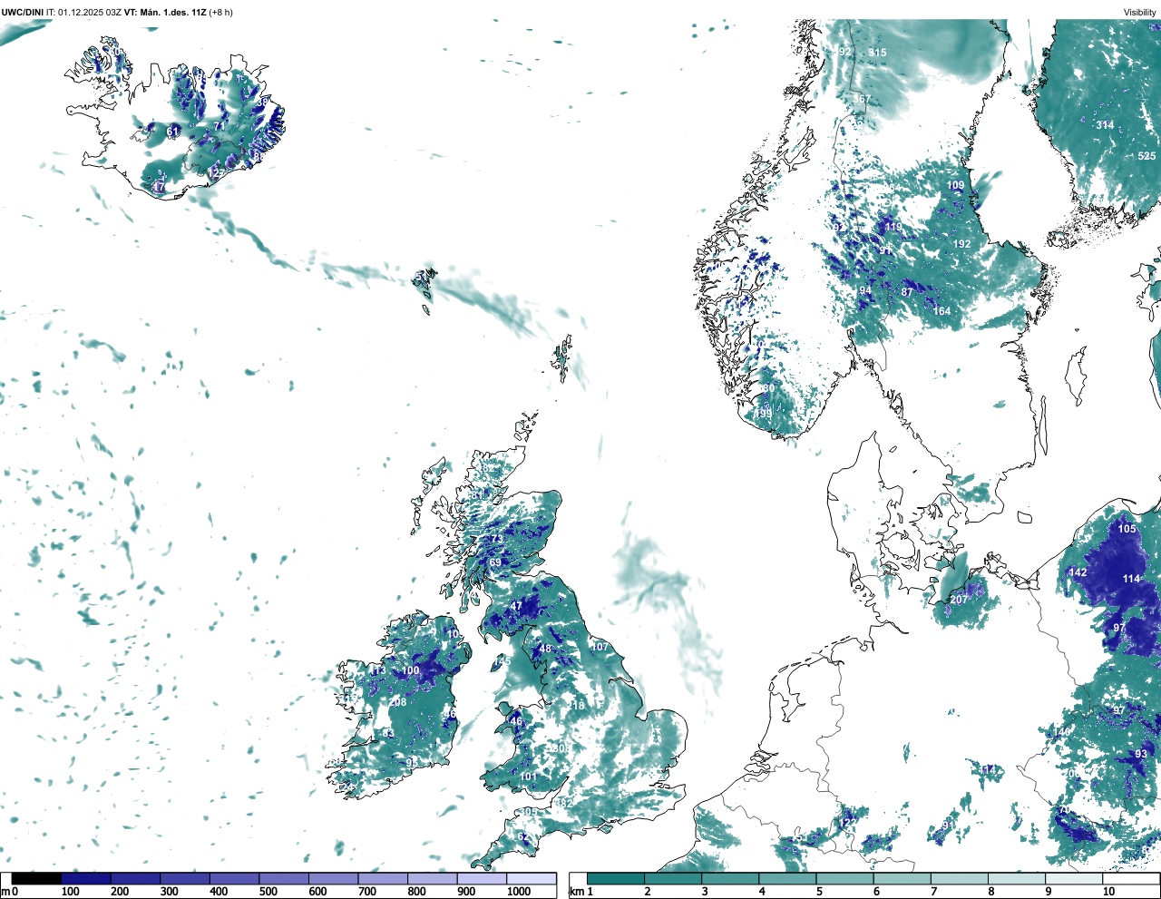Click the '525' visibility value over Finland
Viewport: 1161px width, 899px height.
[1146, 156]
